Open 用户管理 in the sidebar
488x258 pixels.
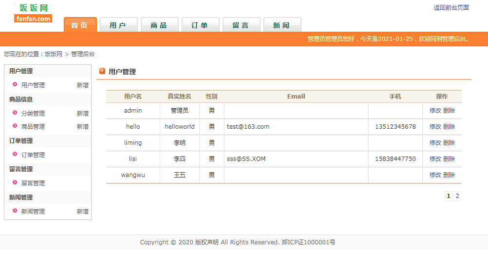click(x=33, y=85)
